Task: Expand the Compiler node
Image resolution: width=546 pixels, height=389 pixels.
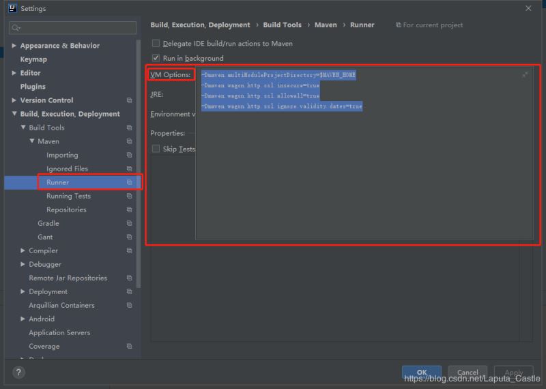Action: [x=23, y=250]
